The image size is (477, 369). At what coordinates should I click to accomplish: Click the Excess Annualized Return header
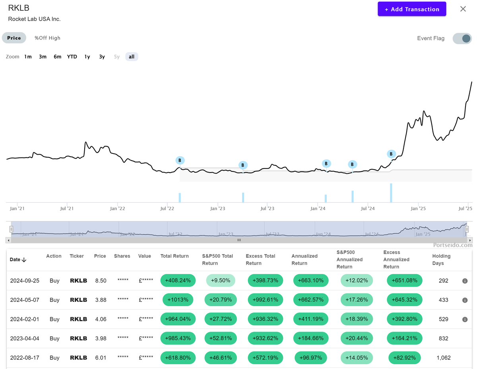[396, 260]
